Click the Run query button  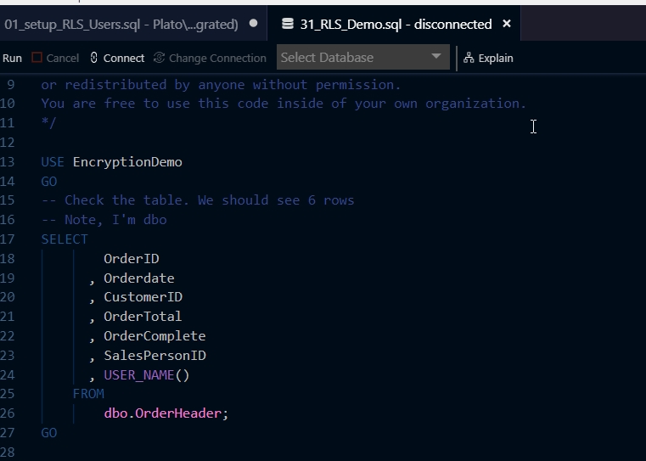12,58
